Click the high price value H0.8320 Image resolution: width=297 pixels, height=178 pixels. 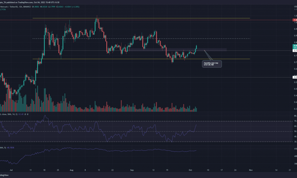(44, 7)
